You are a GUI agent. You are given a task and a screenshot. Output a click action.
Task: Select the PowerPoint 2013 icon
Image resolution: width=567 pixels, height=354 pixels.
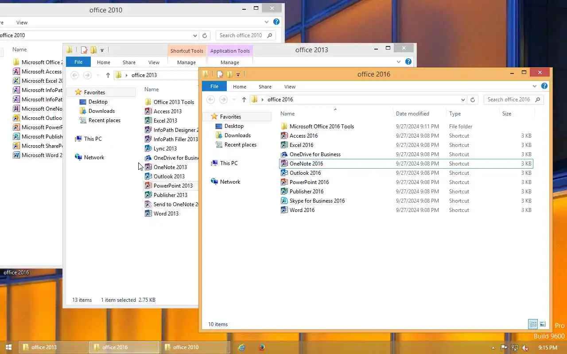point(148,186)
